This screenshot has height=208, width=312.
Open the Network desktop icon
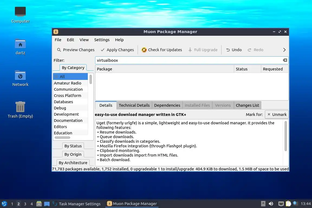(20, 78)
